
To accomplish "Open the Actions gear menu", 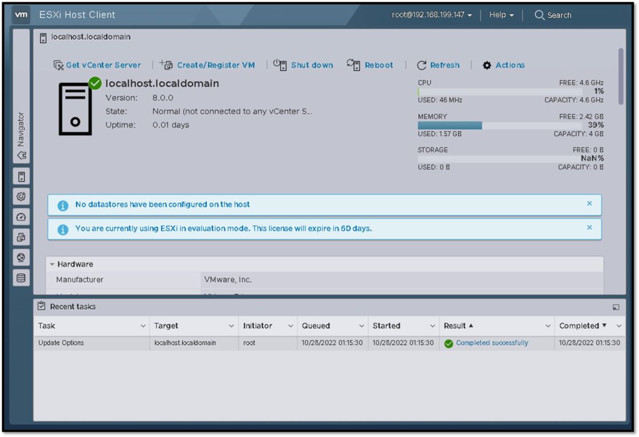I will coord(503,65).
